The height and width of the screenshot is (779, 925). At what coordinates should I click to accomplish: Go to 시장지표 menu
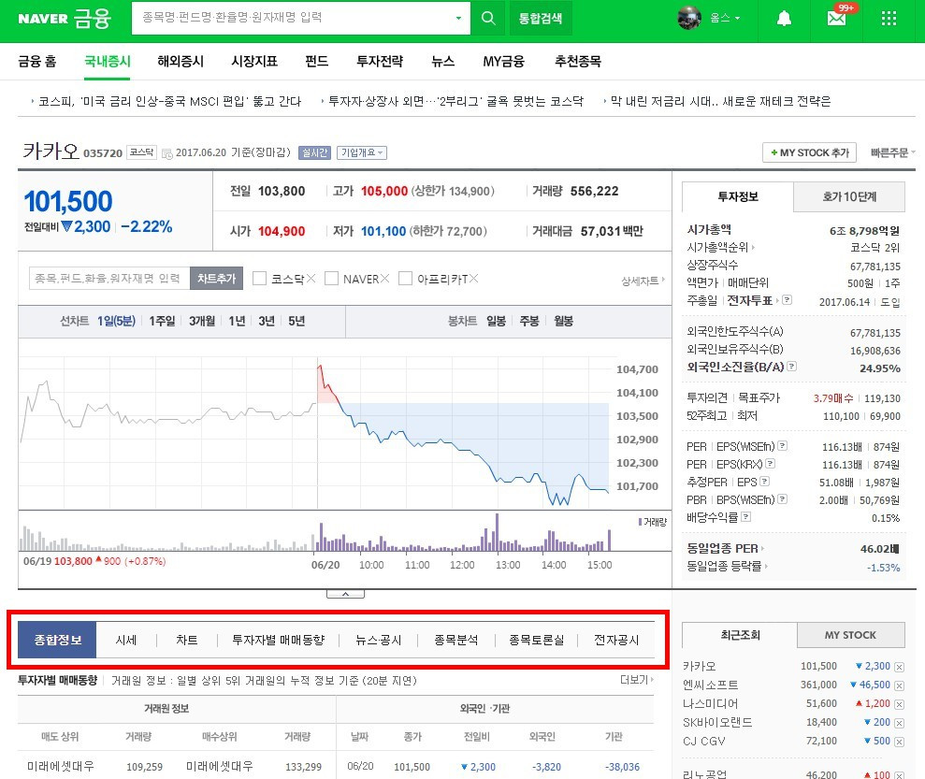pyautogui.click(x=254, y=62)
